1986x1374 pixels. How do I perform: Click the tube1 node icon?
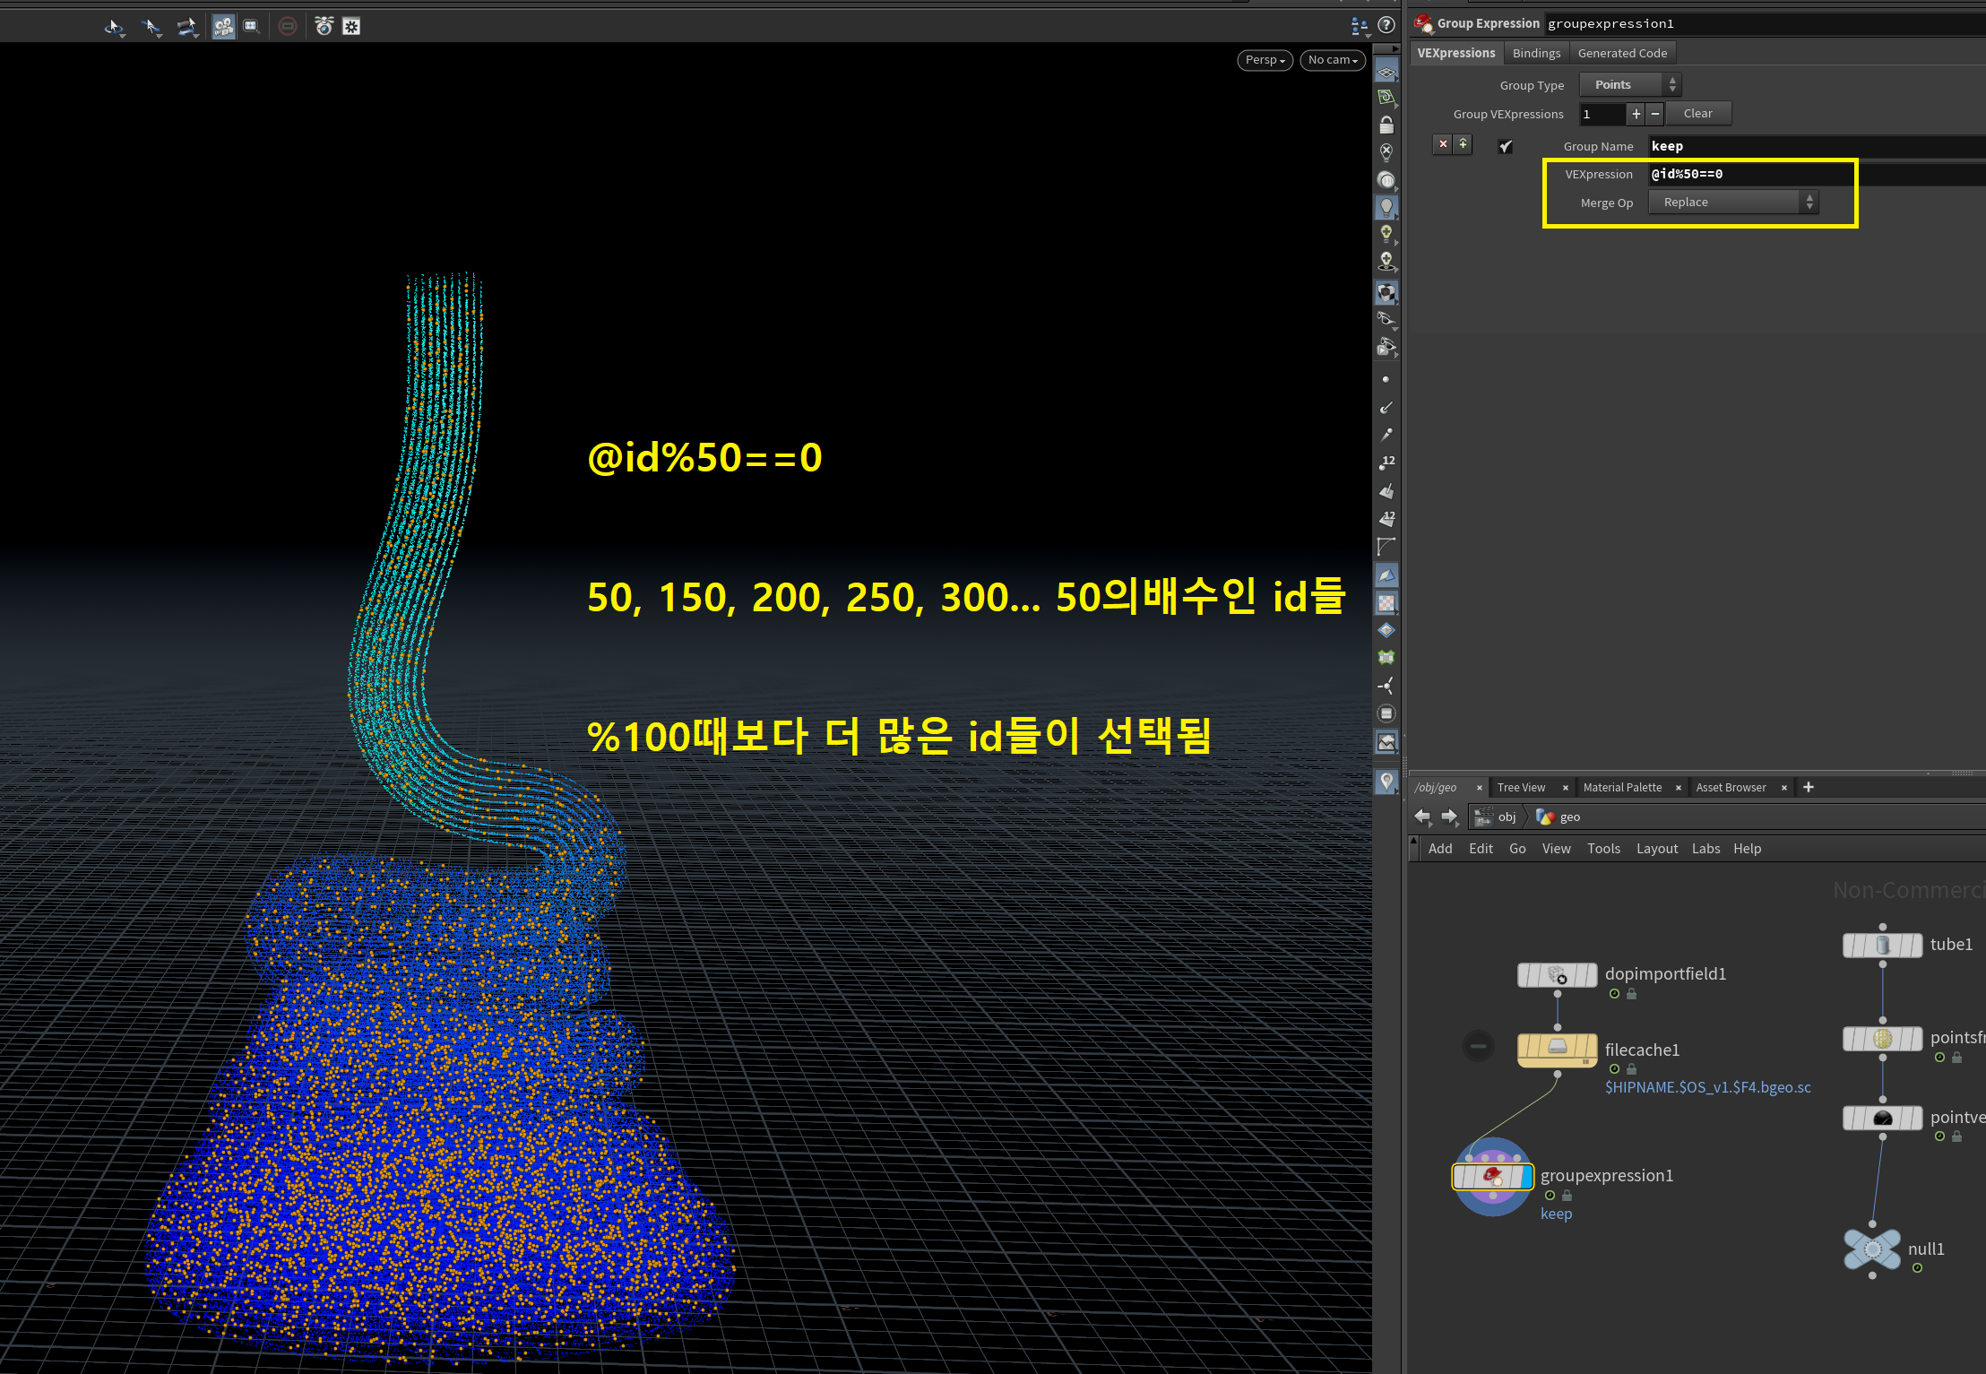tap(1882, 945)
